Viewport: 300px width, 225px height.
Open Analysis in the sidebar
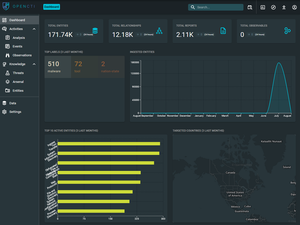(19, 38)
